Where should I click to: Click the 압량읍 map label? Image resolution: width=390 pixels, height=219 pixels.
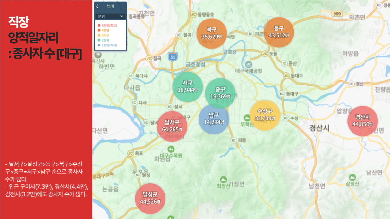click(344, 111)
